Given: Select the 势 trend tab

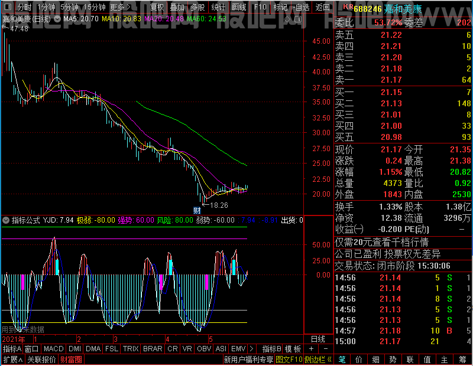Looking at the screenshot, I should [393, 360].
